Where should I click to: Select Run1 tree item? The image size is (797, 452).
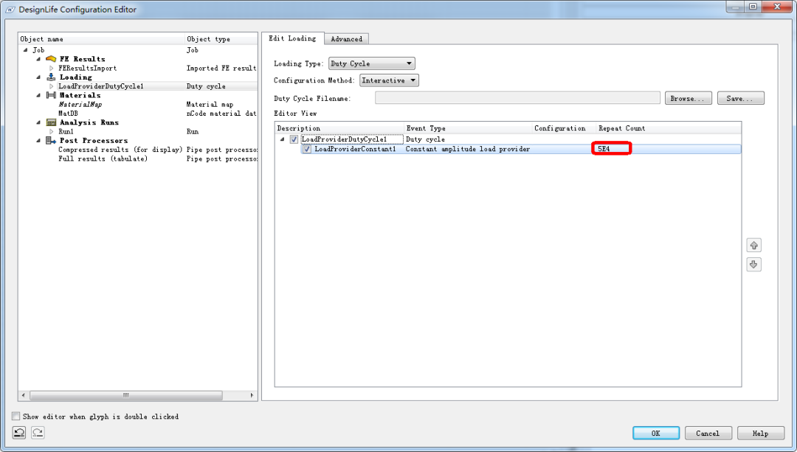tap(66, 131)
